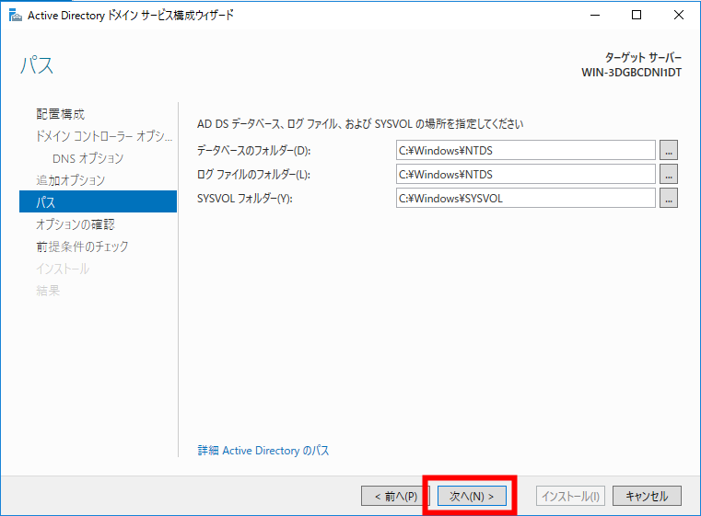This screenshot has height=516, width=701.
Task: Minimize the wizard window
Action: coord(595,15)
